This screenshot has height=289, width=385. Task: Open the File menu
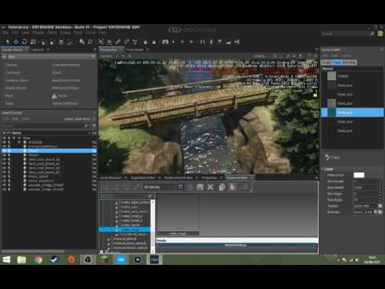click(5, 33)
